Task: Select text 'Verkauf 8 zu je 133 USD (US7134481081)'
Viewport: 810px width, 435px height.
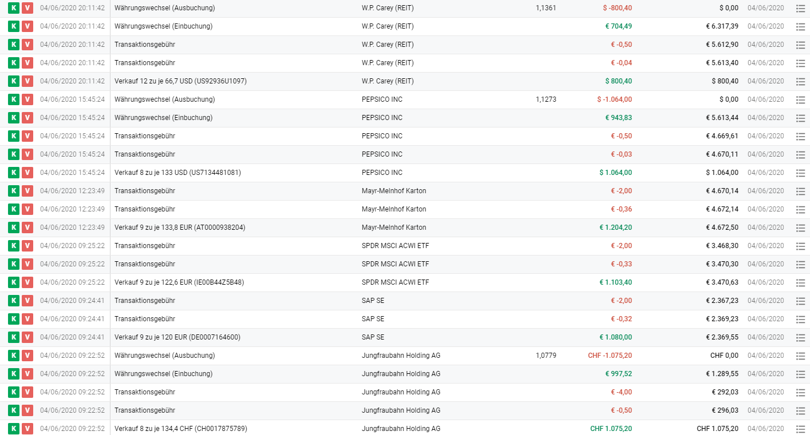Action: pyautogui.click(x=178, y=173)
